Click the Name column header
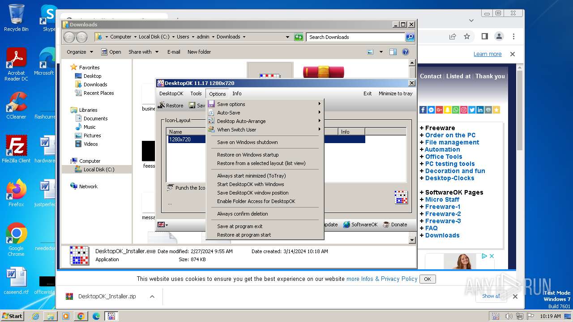Image resolution: width=573 pixels, height=322 pixels. [x=186, y=132]
